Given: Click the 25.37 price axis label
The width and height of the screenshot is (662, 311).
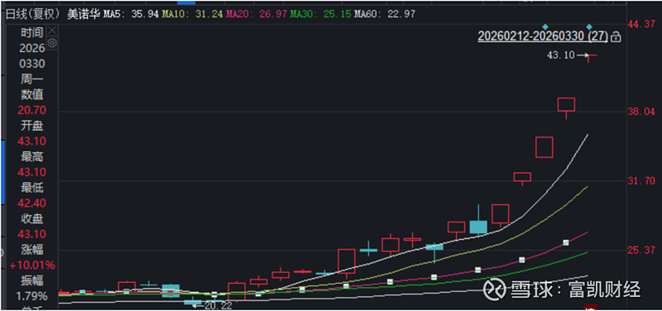Looking at the screenshot, I should click(641, 250).
